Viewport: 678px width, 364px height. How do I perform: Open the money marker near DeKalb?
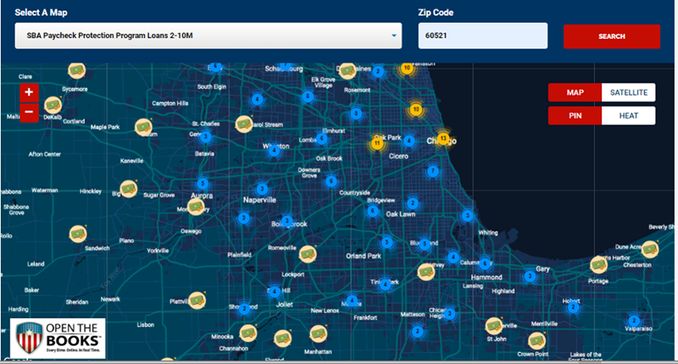(x=53, y=105)
